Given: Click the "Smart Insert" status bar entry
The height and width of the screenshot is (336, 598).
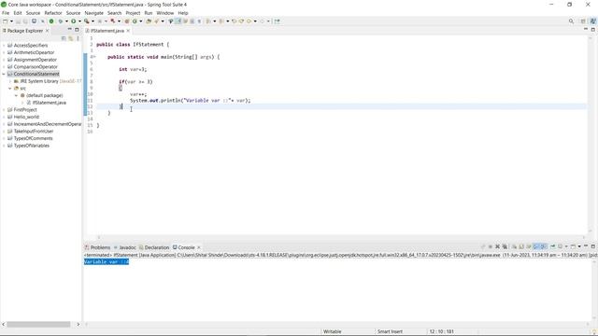Looking at the screenshot, I should 390,331.
